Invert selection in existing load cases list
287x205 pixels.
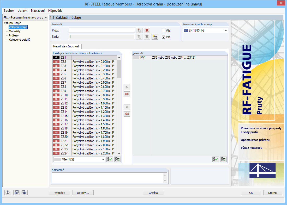click(x=117, y=159)
